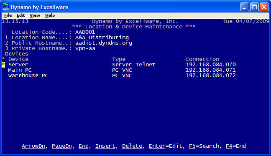Maximize the Dynamo window
The height and width of the screenshot is (156, 271).
[x=254, y=7]
